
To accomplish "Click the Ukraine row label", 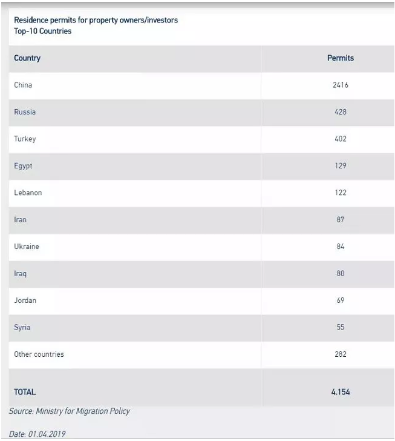I will pos(27,247).
